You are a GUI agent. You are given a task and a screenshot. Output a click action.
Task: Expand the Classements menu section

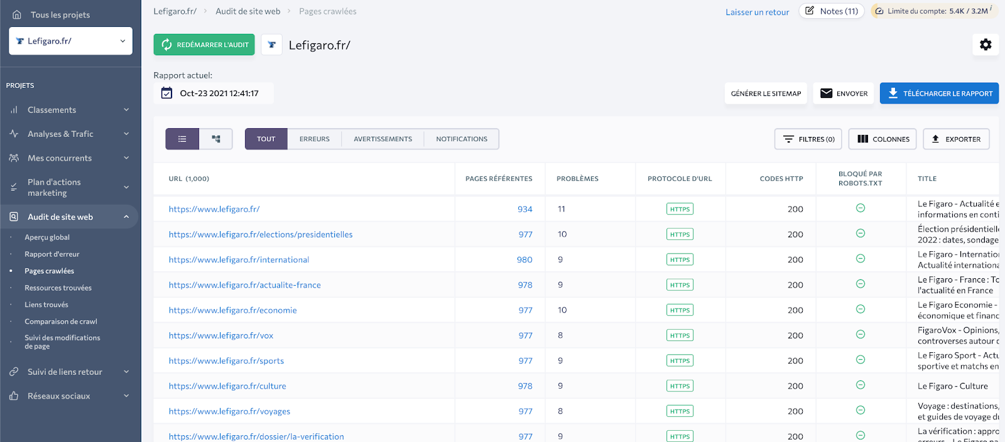coord(126,110)
